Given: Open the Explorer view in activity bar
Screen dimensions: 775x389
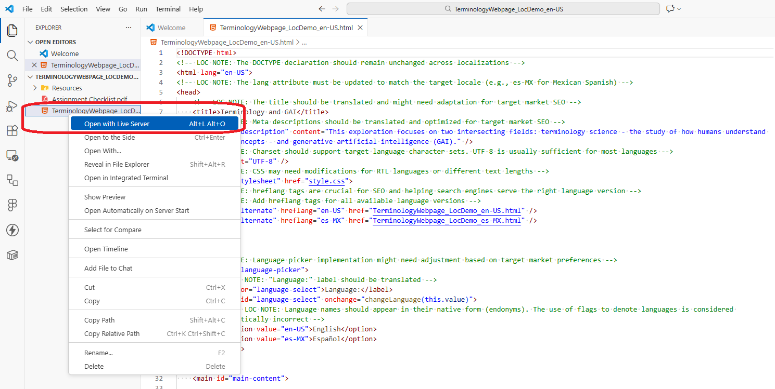Looking at the screenshot, I should (12, 31).
